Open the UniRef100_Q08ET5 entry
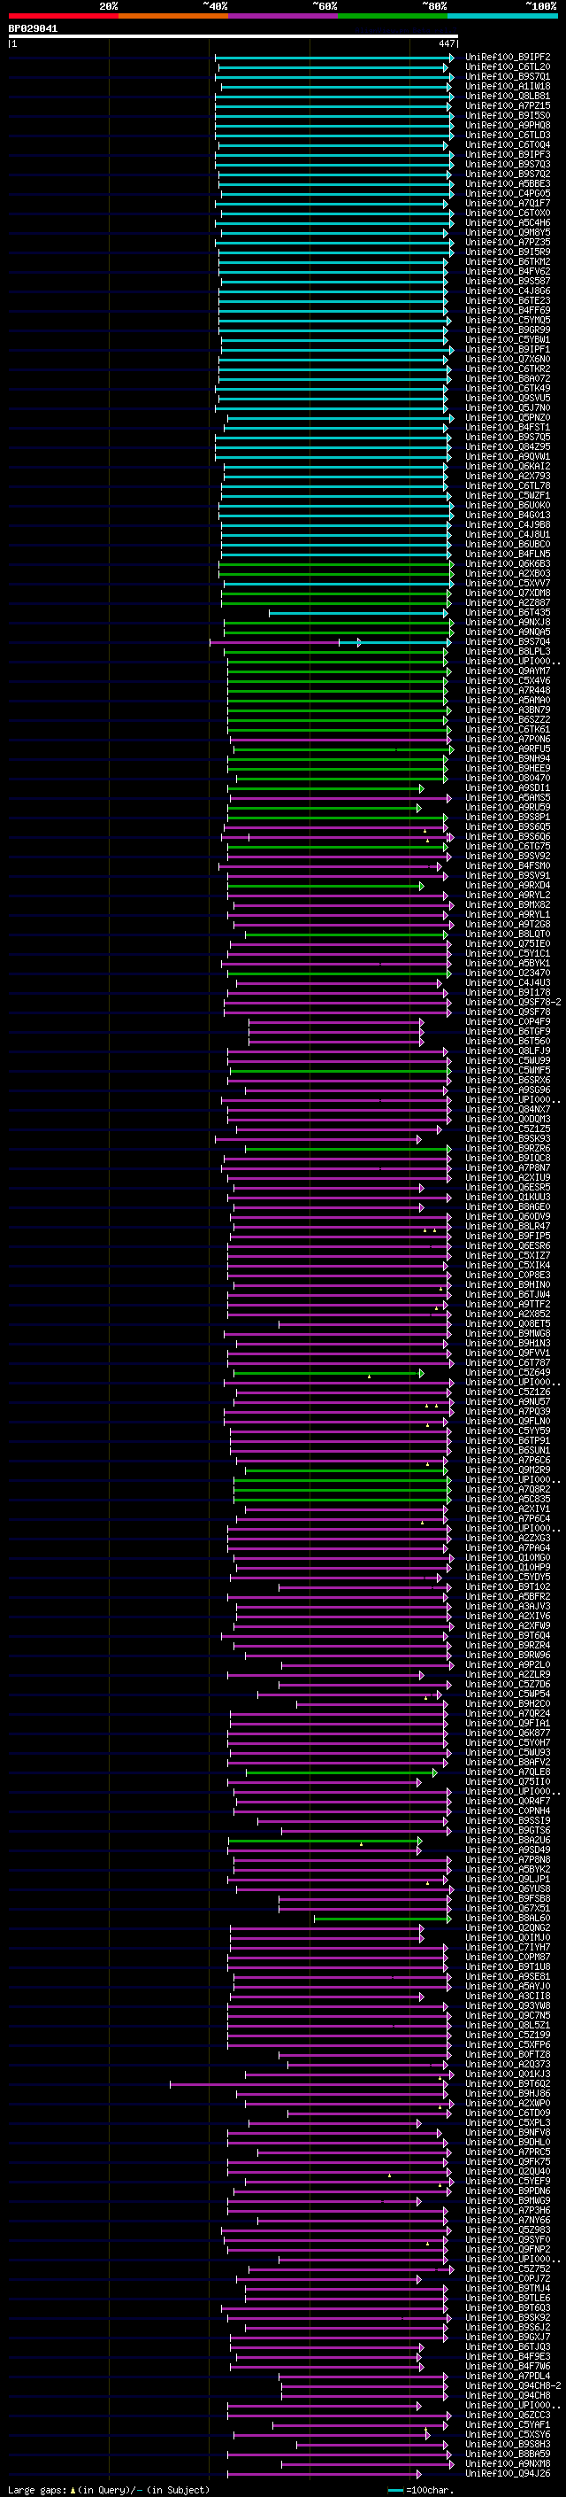566x2497 pixels. coord(507,1324)
